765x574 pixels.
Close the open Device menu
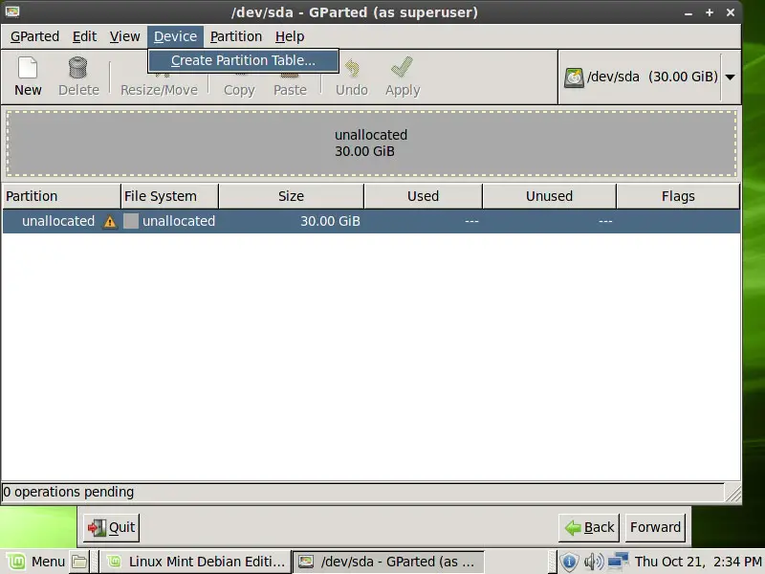pyautogui.click(x=175, y=36)
